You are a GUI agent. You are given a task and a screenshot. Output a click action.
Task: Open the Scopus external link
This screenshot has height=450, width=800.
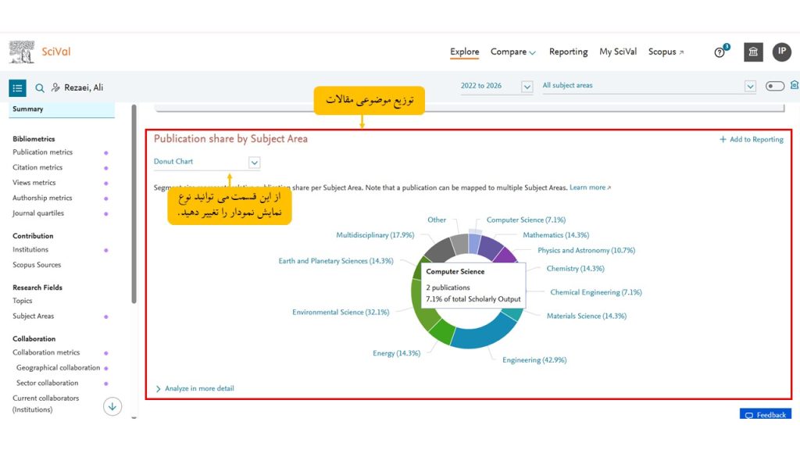666,52
